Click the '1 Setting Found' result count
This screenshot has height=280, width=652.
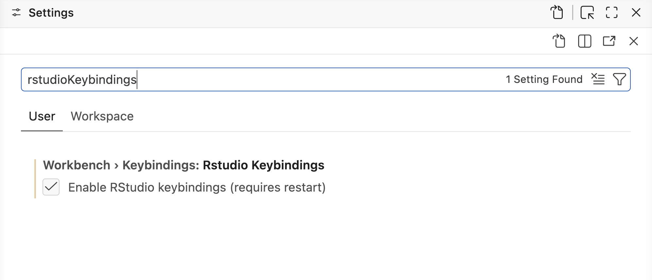[x=544, y=79]
